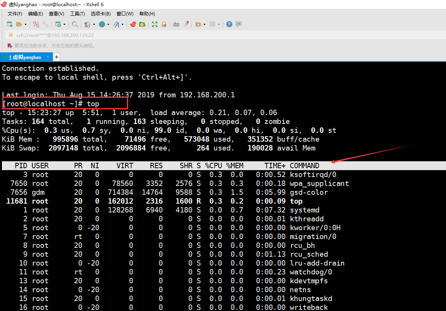The width and height of the screenshot is (446, 311).
Task: Click the keyboard Key Mapping icon
Action: tap(176, 25)
